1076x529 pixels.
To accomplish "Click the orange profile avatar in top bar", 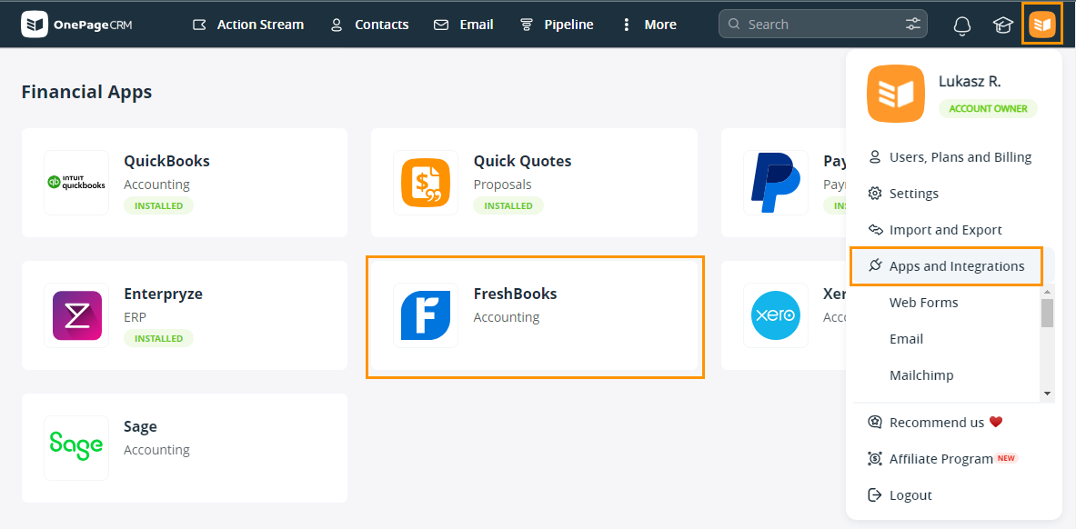I will tap(1041, 25).
